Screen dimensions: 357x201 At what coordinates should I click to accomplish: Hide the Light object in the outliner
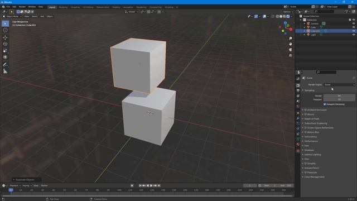coord(354,35)
